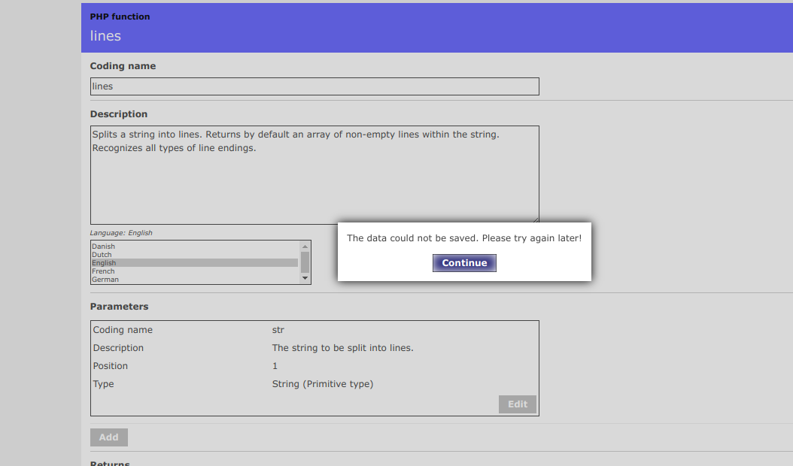Click the 'str' parameter coding name value
793x466 pixels.
278,330
